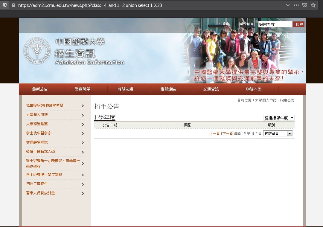Click the tracking protection shield icon
Screen dimensions: 323x227
click(x=5, y=5)
